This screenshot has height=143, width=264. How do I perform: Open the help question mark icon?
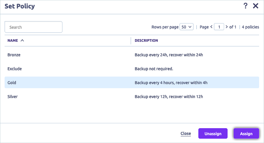point(246,6)
